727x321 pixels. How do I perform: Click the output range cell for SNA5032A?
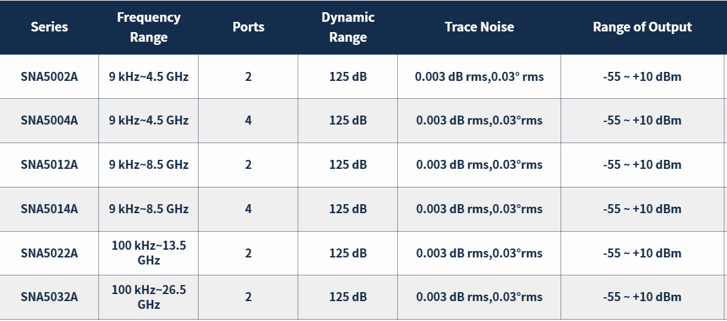[642, 297]
